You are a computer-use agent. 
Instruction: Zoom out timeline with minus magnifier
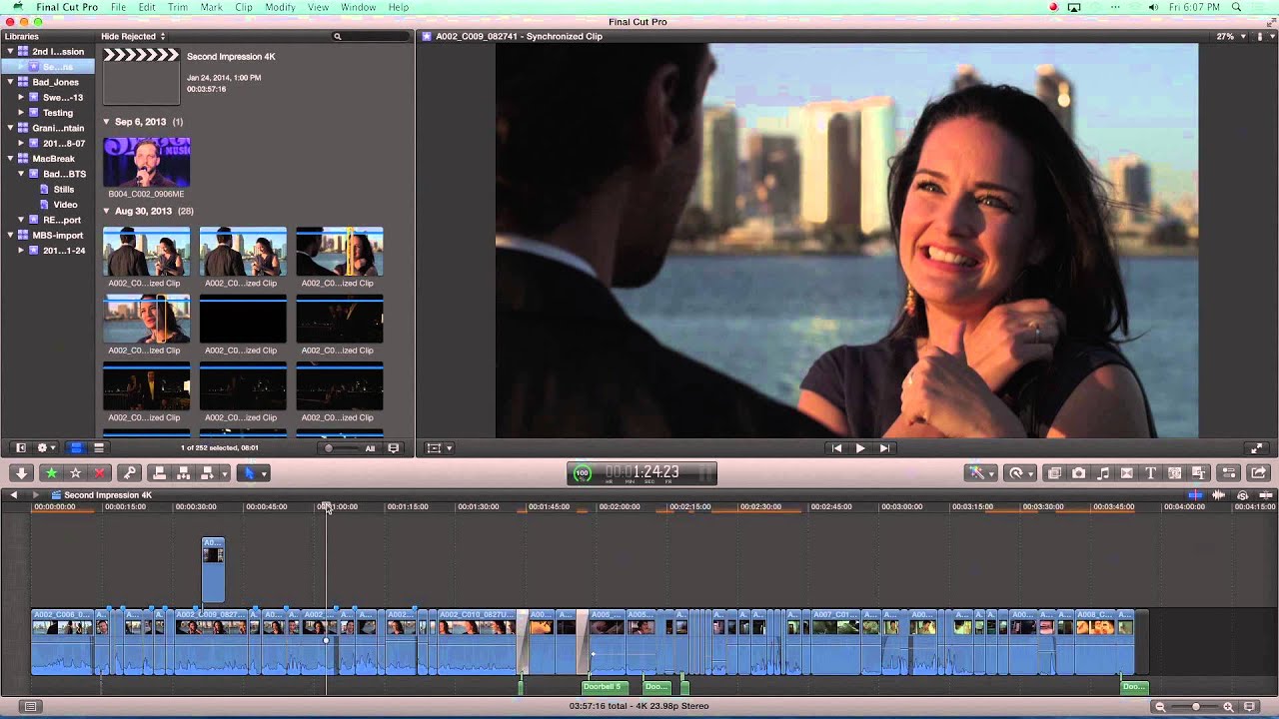click(1160, 707)
